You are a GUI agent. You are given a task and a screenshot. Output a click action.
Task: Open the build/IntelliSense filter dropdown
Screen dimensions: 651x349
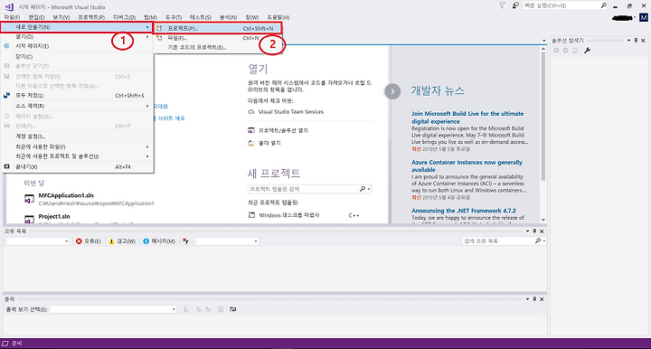click(227, 241)
